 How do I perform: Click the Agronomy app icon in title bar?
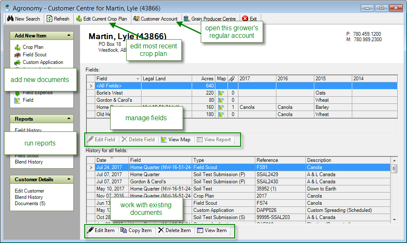click(x=8, y=8)
